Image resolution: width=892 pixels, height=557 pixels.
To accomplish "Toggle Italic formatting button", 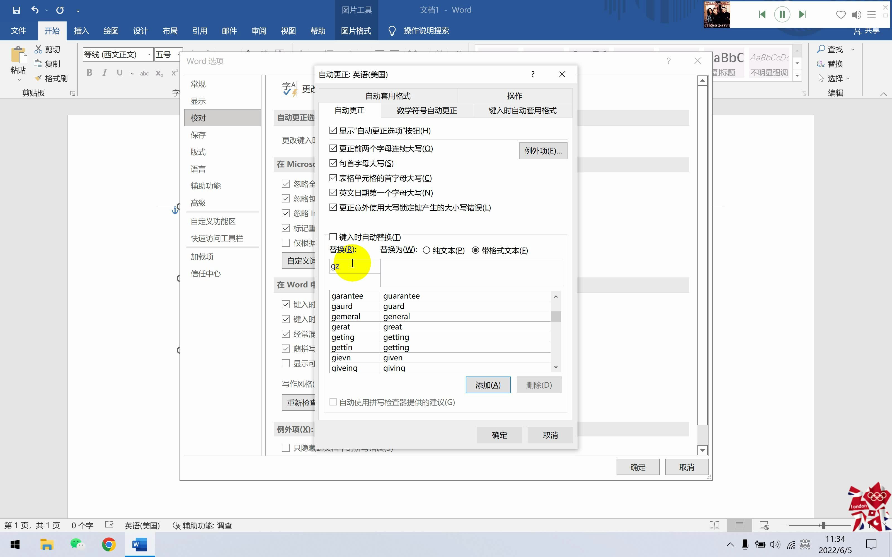I will click(105, 73).
